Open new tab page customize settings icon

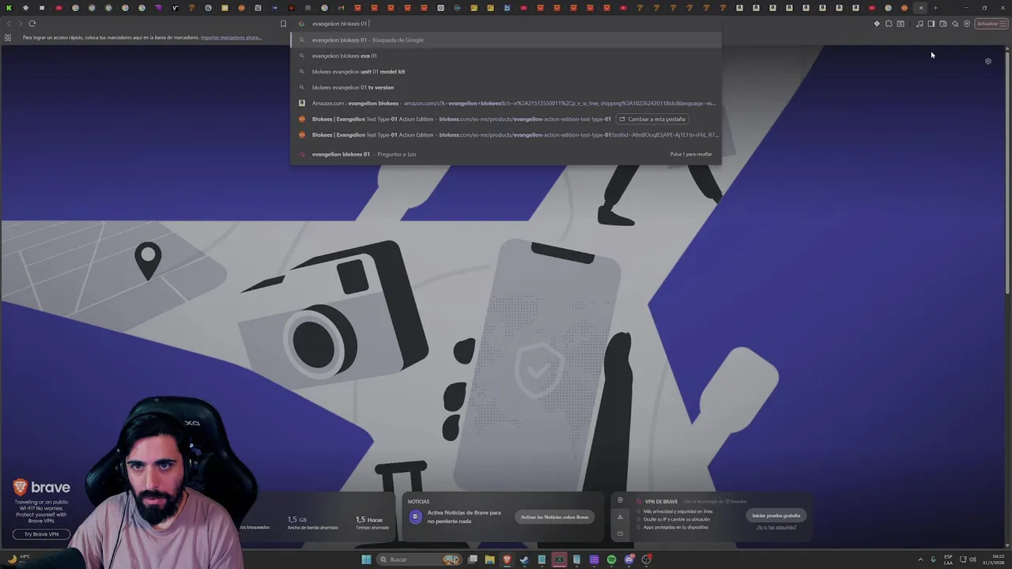point(988,61)
